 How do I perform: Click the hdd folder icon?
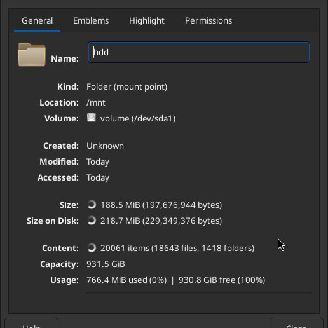coord(32,55)
